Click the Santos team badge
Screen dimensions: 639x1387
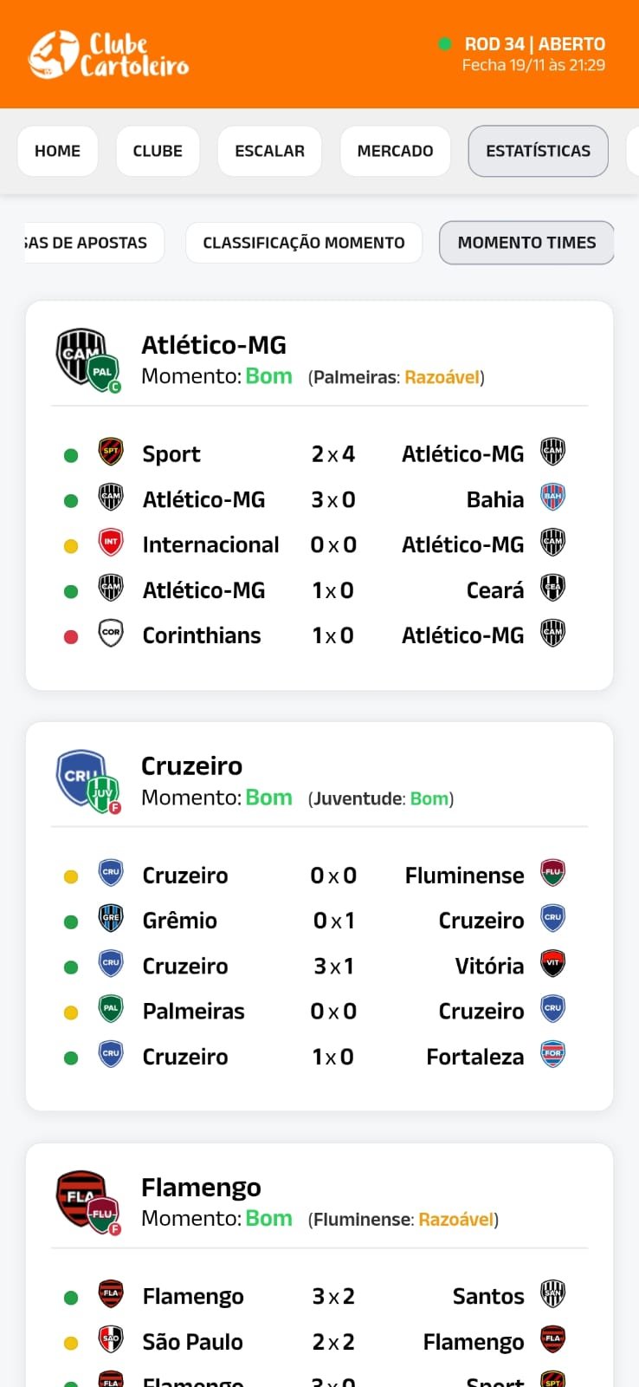coord(552,1294)
